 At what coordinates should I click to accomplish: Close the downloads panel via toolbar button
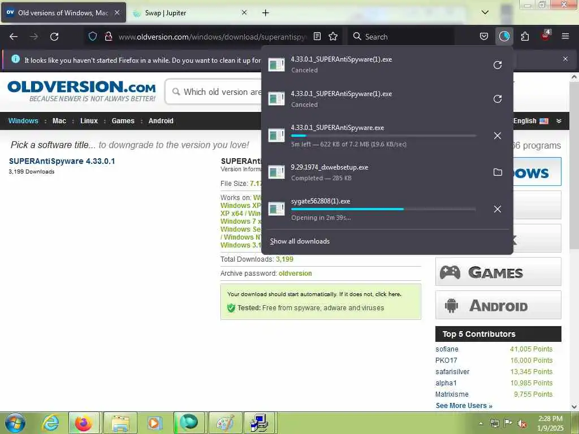point(504,36)
